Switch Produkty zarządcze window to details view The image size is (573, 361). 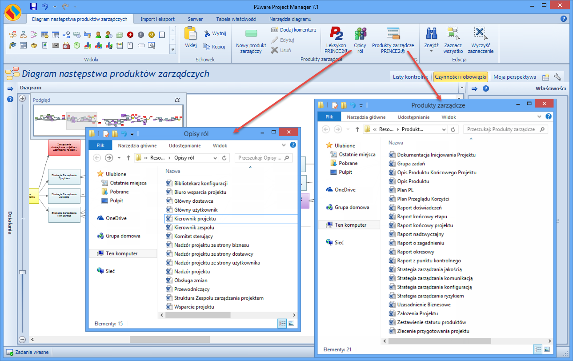click(538, 349)
